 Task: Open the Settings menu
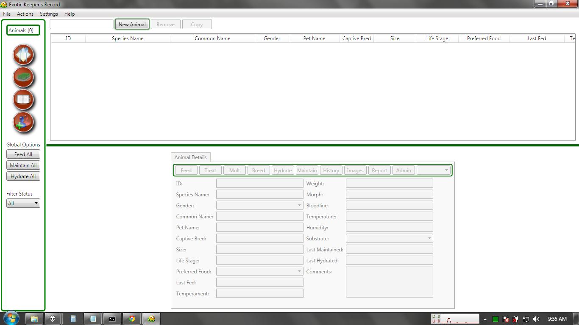(49, 14)
